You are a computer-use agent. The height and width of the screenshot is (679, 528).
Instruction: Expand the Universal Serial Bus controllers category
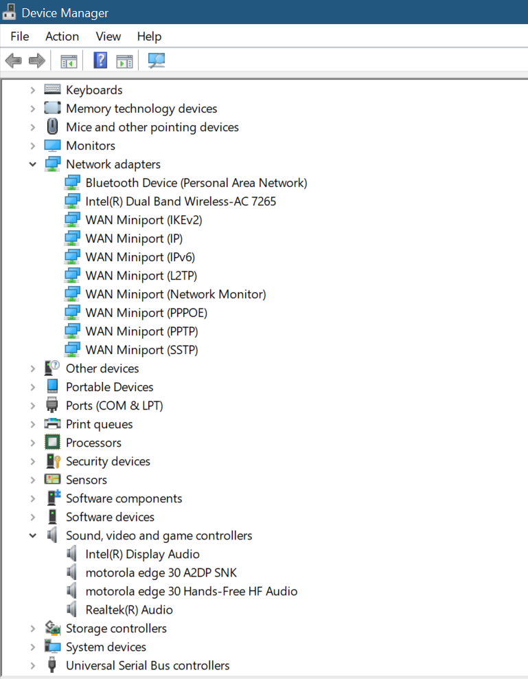[x=32, y=665]
